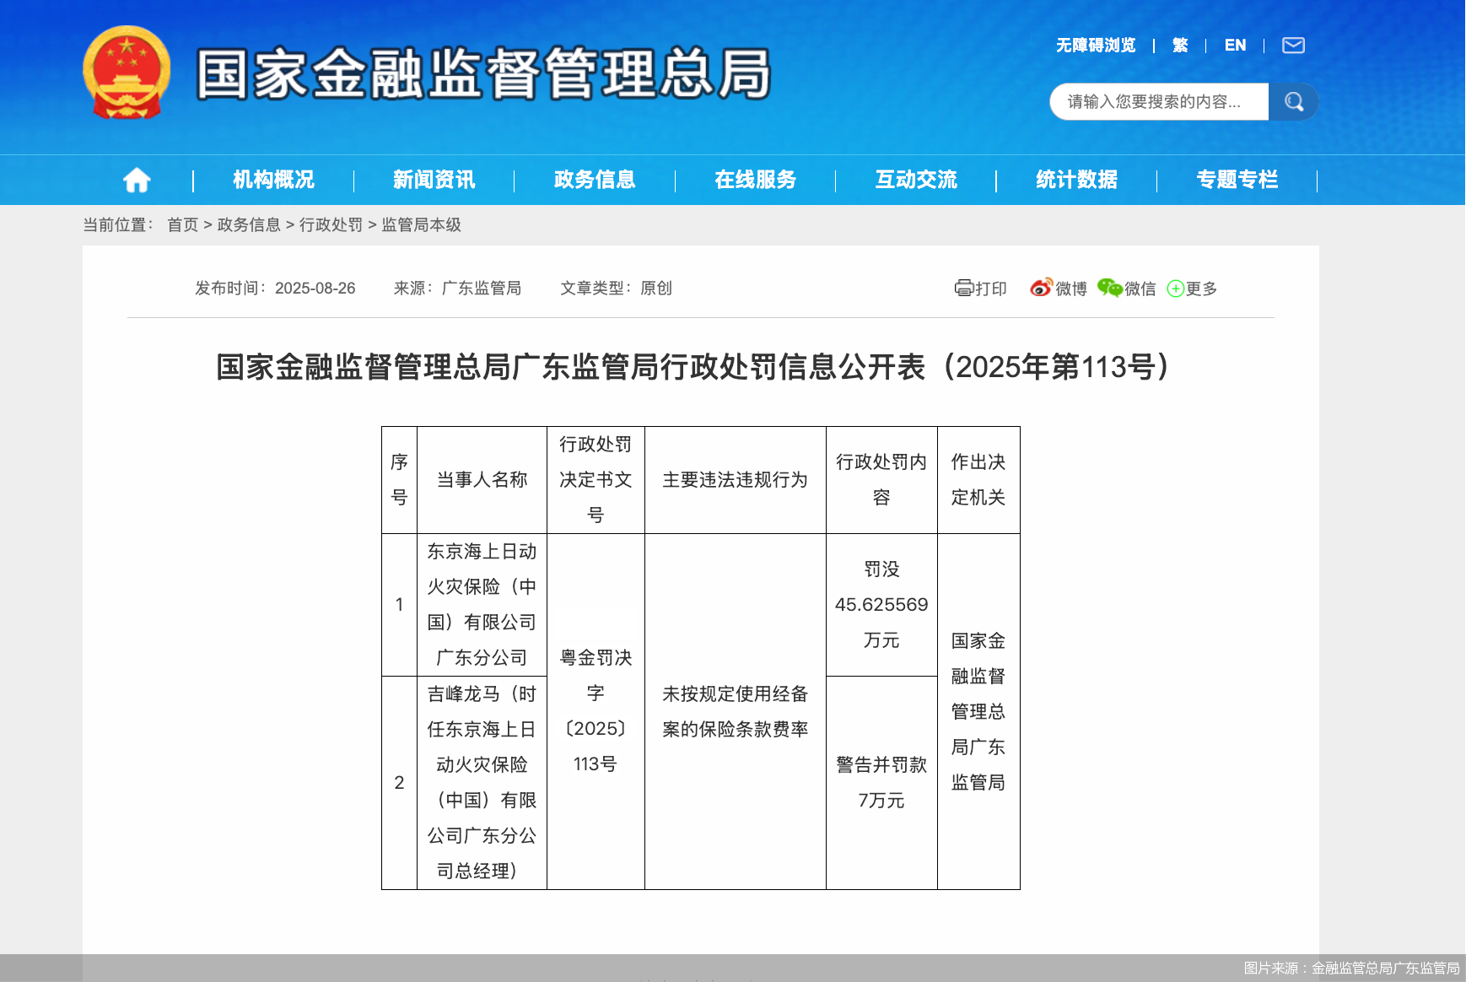Click the source text 广东监管局
Image resolution: width=1466 pixels, height=982 pixels.
point(482,289)
